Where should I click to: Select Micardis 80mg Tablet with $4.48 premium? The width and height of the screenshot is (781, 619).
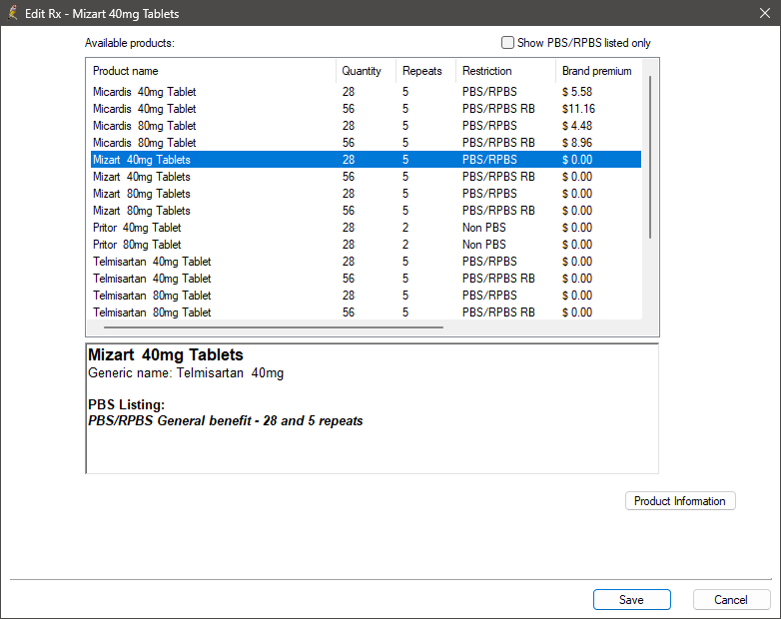[366, 126]
